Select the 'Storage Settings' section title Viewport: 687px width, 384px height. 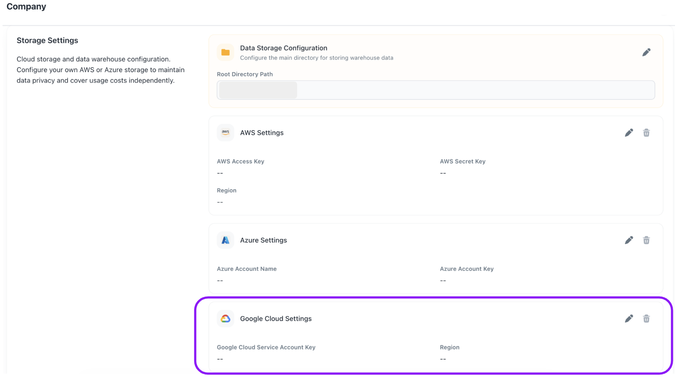click(47, 40)
